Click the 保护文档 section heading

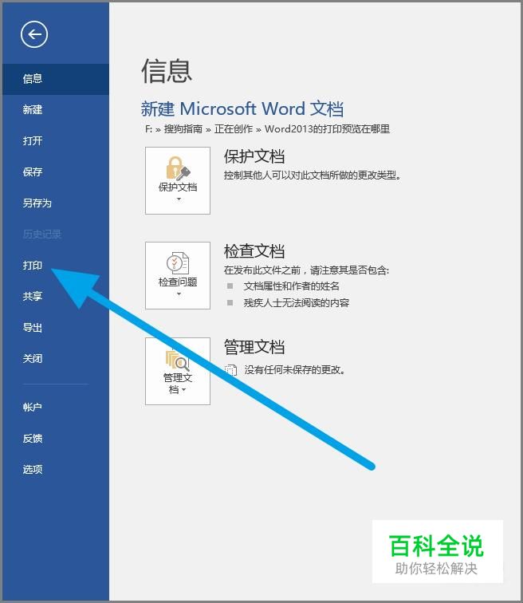click(254, 156)
